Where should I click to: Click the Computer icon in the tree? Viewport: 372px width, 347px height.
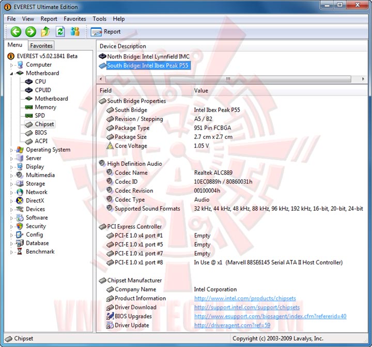click(20, 65)
